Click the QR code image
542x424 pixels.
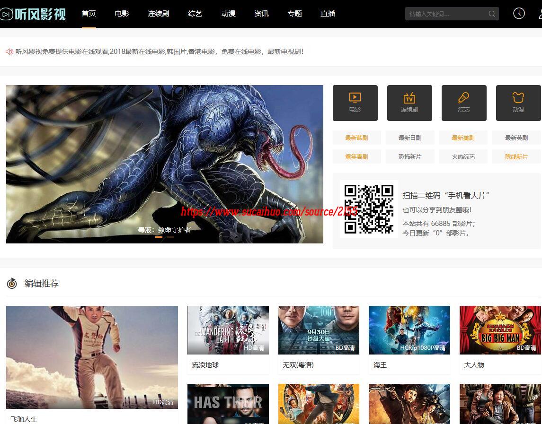(x=369, y=209)
